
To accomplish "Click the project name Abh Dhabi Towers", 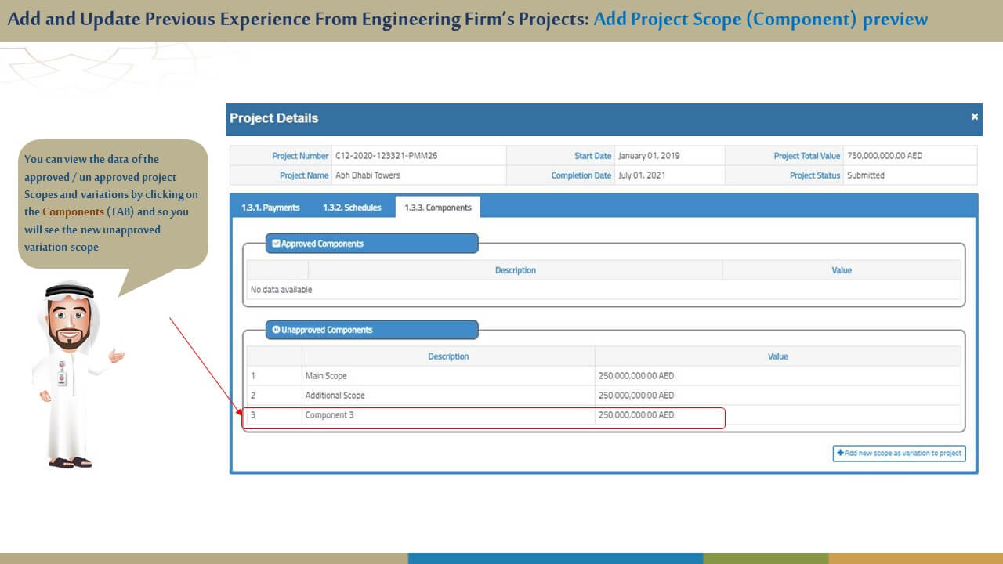I will coord(368,175).
